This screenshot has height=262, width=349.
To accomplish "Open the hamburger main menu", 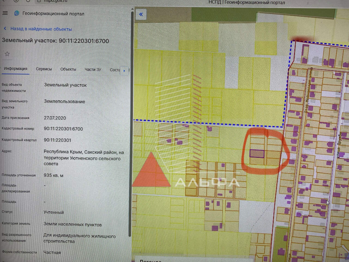I will coord(5,13).
